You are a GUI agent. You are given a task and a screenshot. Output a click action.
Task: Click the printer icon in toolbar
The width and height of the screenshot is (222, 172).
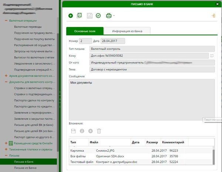point(108,16)
